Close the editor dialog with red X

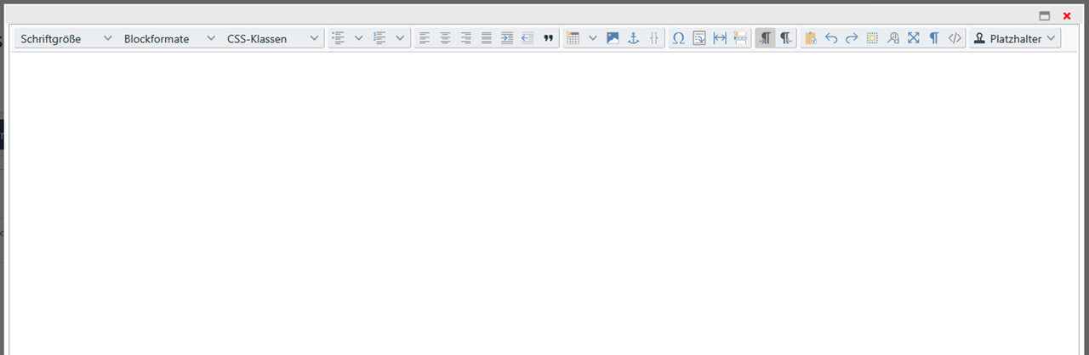(1067, 15)
